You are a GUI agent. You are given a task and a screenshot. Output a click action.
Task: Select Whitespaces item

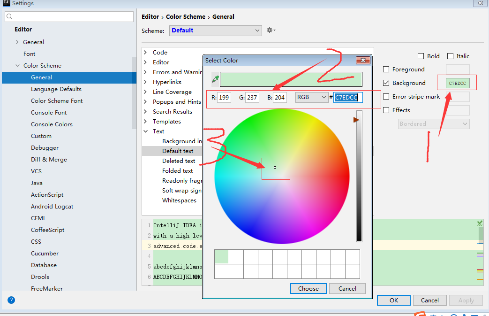click(179, 200)
